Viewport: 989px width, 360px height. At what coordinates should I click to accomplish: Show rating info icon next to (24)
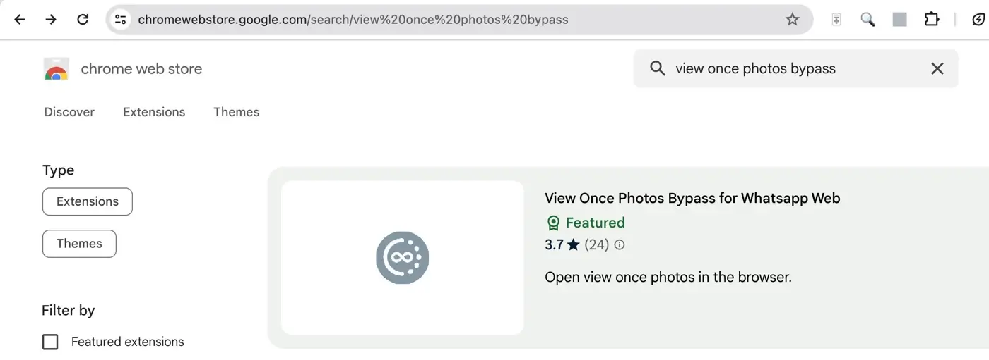[620, 245]
